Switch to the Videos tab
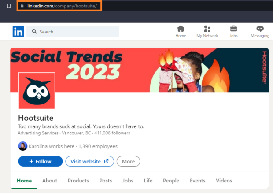Screen dimensions: 273x193 224,181
